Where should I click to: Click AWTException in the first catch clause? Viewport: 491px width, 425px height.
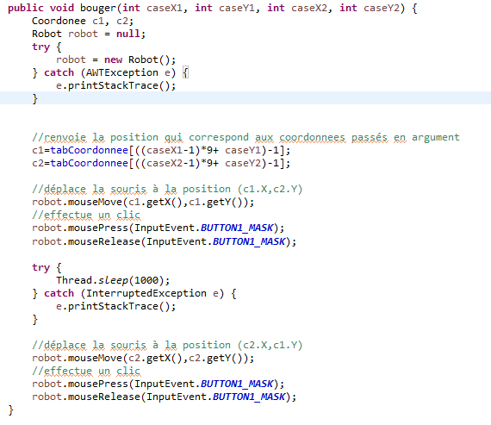coord(122,72)
